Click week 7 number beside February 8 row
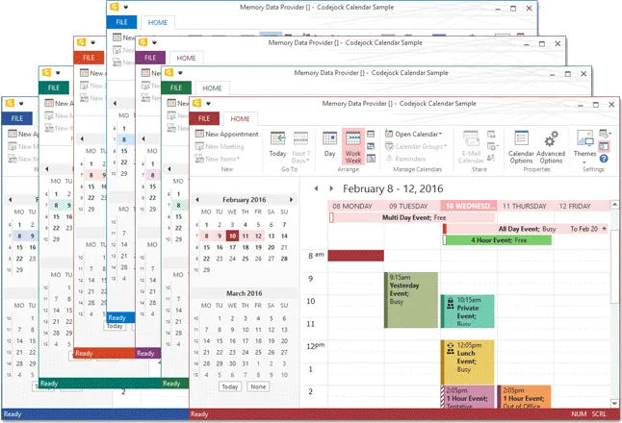Viewport: 622px width, 423px height. click(x=196, y=236)
